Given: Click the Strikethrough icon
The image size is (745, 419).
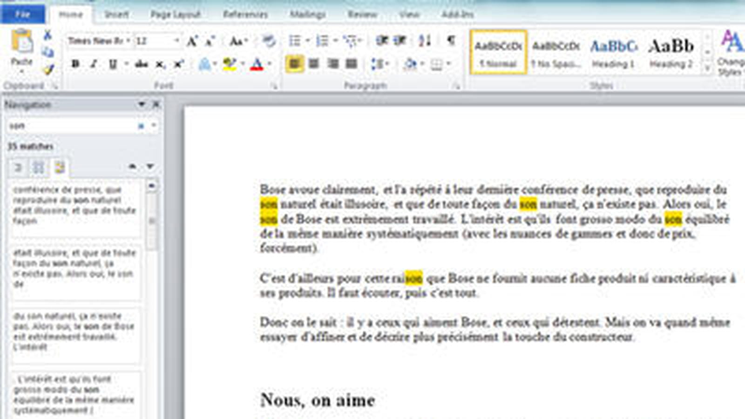Looking at the screenshot, I should (x=142, y=64).
